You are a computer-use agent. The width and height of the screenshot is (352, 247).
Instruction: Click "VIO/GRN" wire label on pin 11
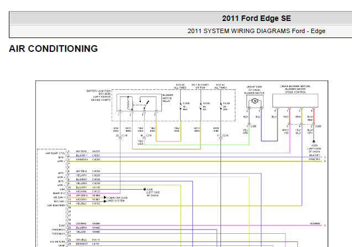[81, 191]
